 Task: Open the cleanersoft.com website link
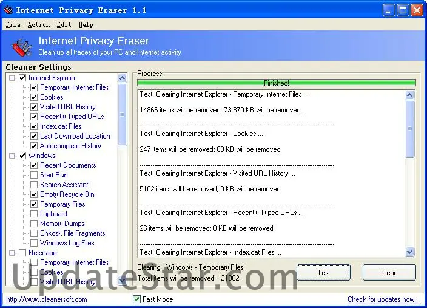click(x=47, y=299)
